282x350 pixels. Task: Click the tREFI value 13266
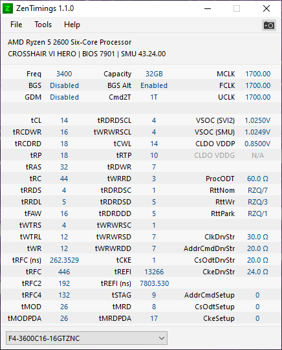pos(154,272)
